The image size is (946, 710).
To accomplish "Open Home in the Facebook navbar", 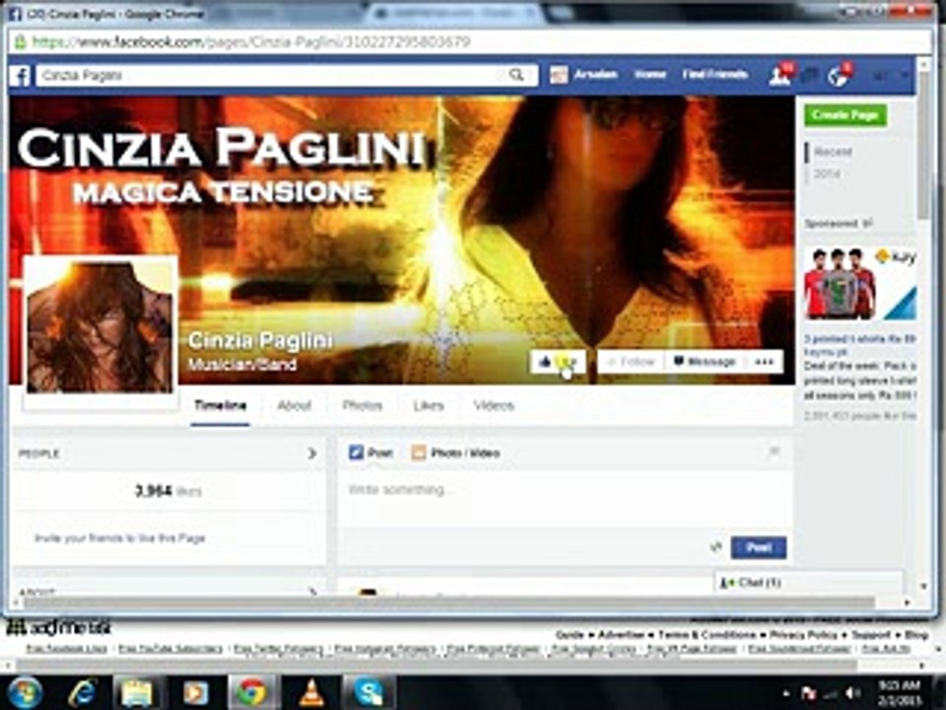I will [x=649, y=74].
